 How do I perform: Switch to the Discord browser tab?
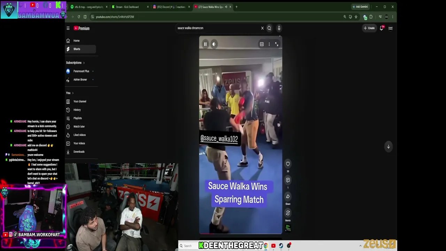click(171, 7)
